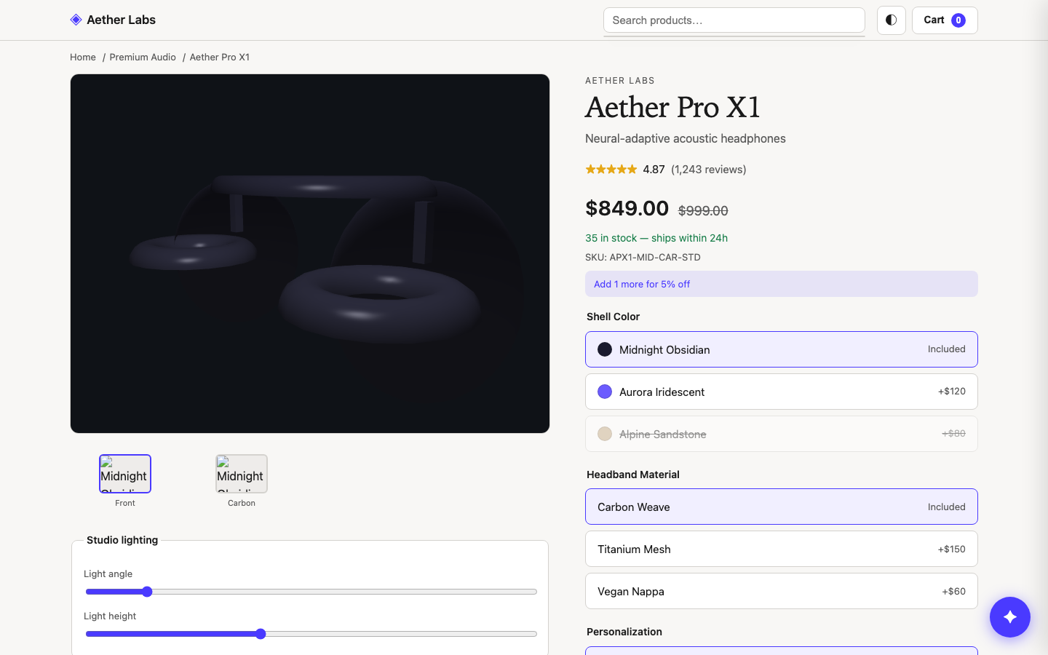Image resolution: width=1048 pixels, height=655 pixels.
Task: Click the cart item count badge
Action: coord(958,20)
